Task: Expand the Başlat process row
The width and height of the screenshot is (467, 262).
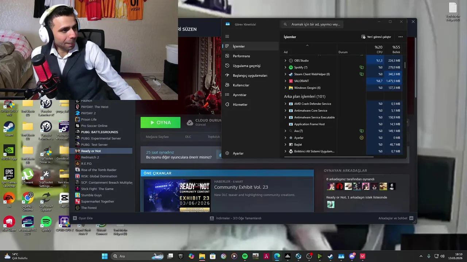Action: click(x=285, y=144)
